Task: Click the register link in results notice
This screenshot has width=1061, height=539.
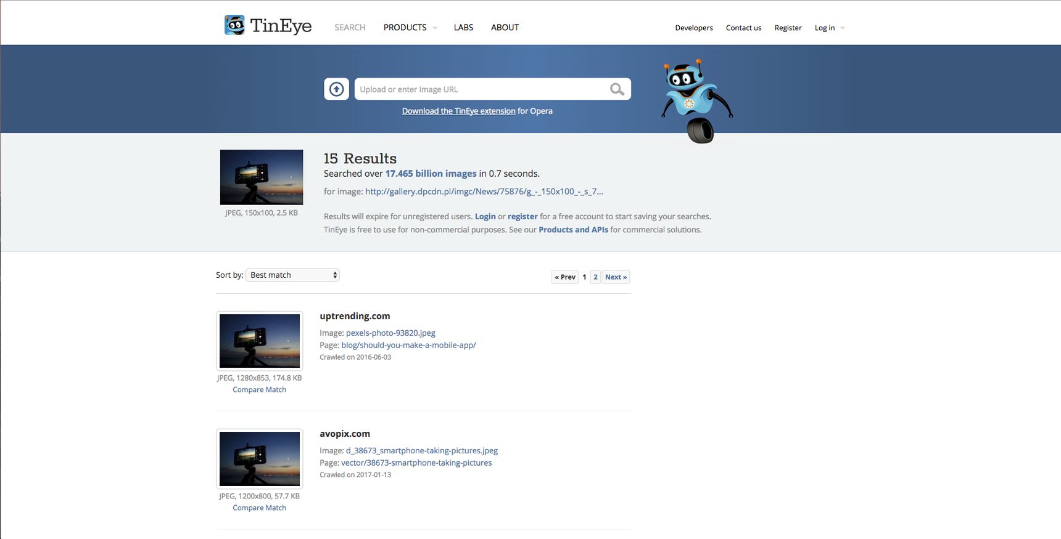Action: (522, 216)
